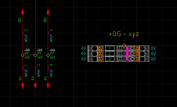Select the Wtst 4 wire label
Screen dimensions: 177x107
click(x=51, y=35)
